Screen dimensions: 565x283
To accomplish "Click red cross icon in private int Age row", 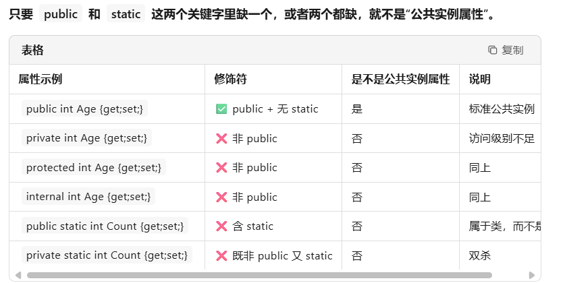I will tap(221, 138).
